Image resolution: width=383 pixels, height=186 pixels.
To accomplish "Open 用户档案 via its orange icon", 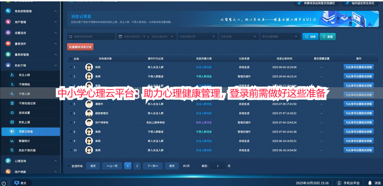I will [8, 172].
